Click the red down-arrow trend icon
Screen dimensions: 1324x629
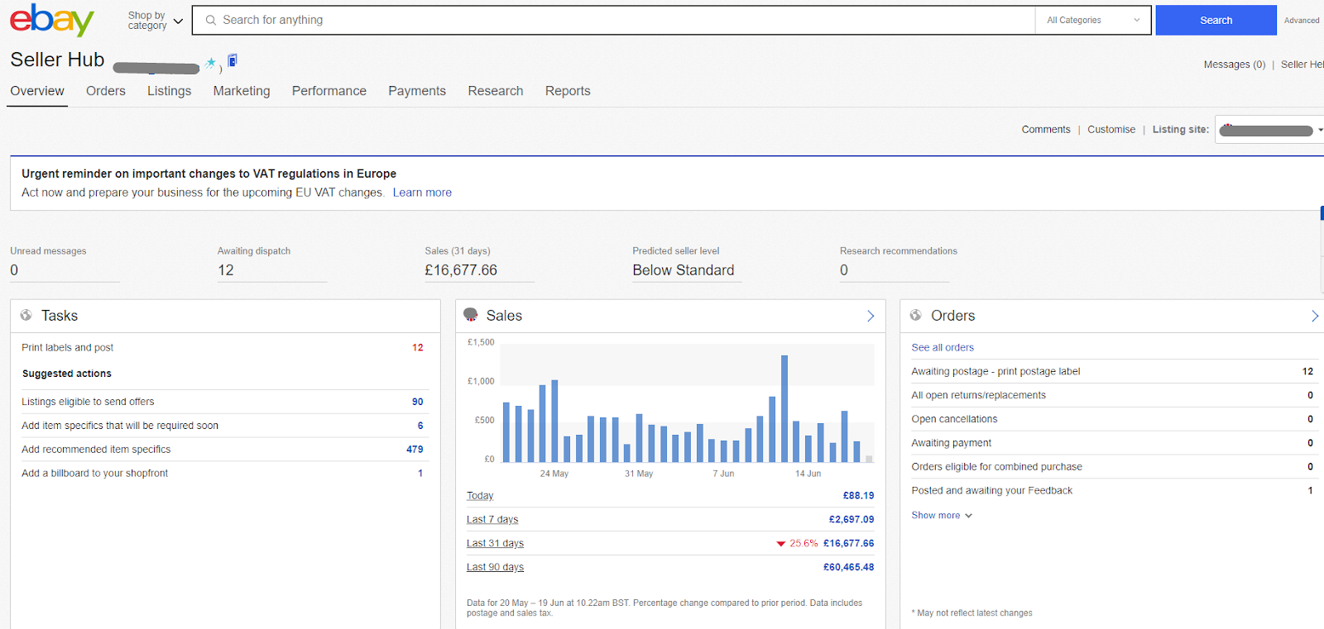pyautogui.click(x=780, y=544)
